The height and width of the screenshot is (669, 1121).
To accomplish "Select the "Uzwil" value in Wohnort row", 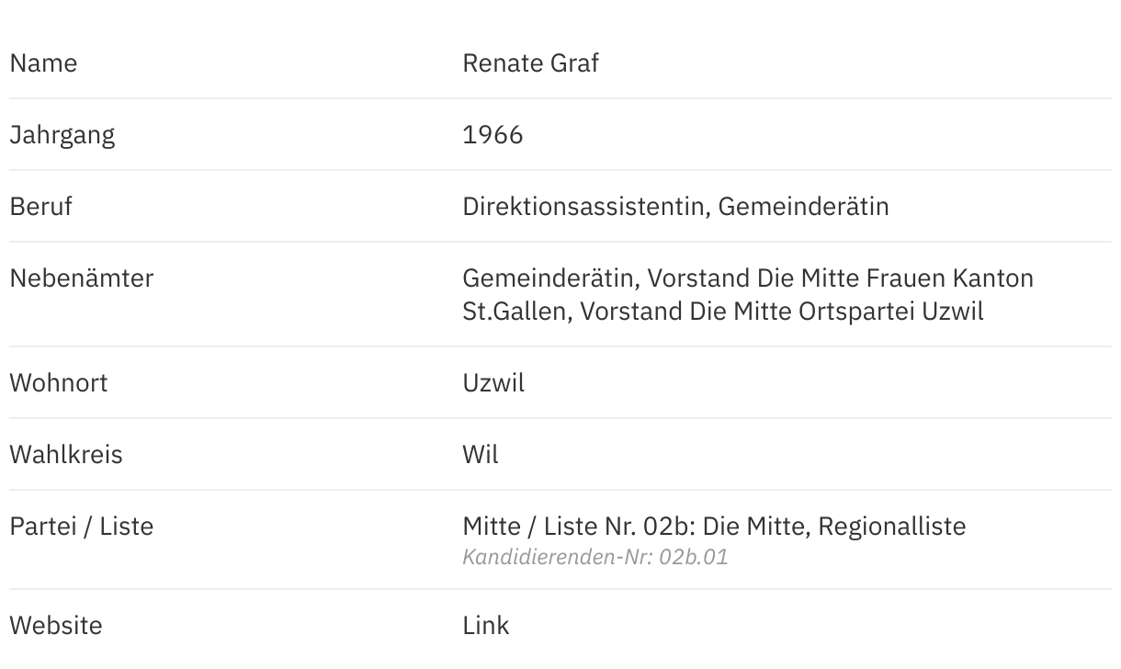I will [493, 383].
